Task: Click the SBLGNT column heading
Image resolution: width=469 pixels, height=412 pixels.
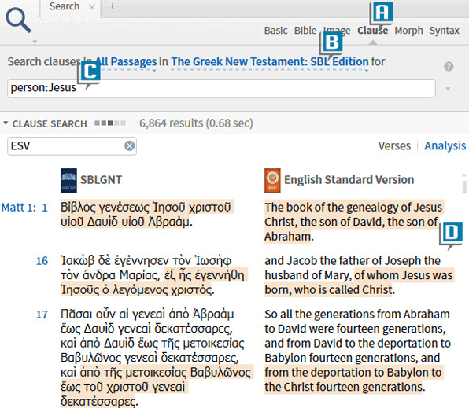Action: click(x=101, y=180)
